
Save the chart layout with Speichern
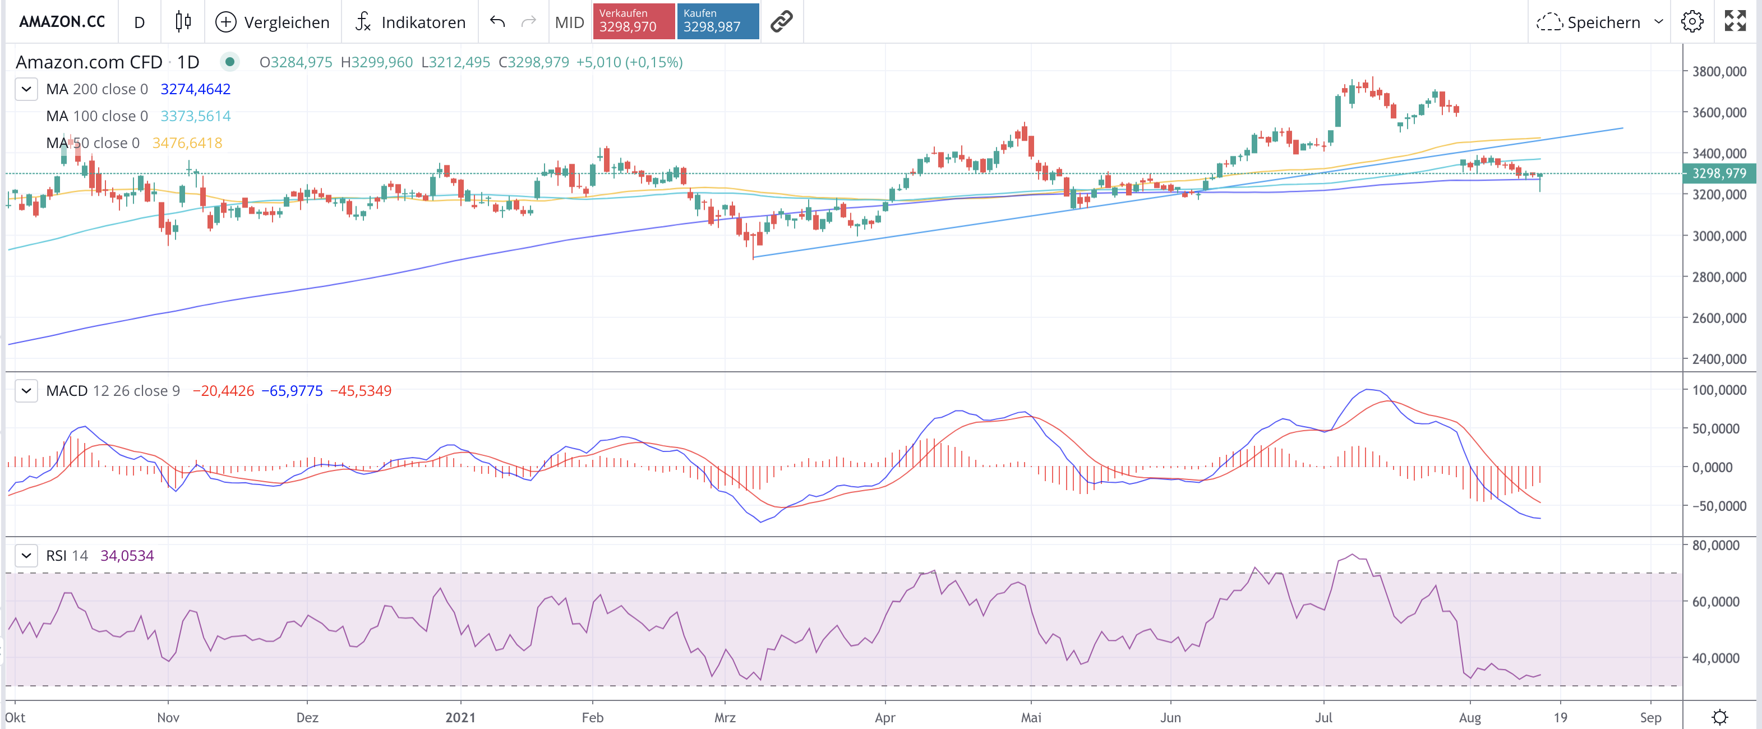pos(1588,22)
